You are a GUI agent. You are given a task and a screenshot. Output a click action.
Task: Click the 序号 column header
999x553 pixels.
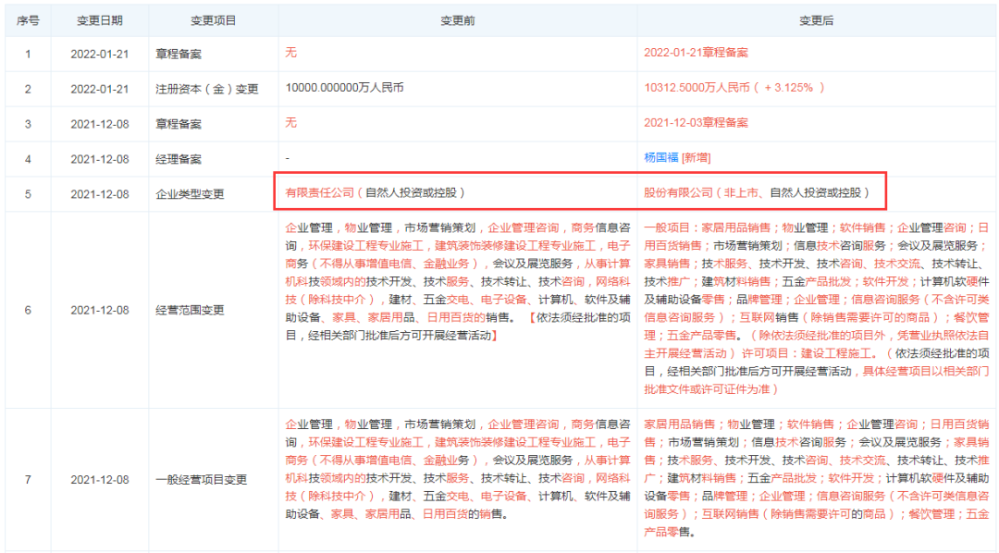click(28, 19)
